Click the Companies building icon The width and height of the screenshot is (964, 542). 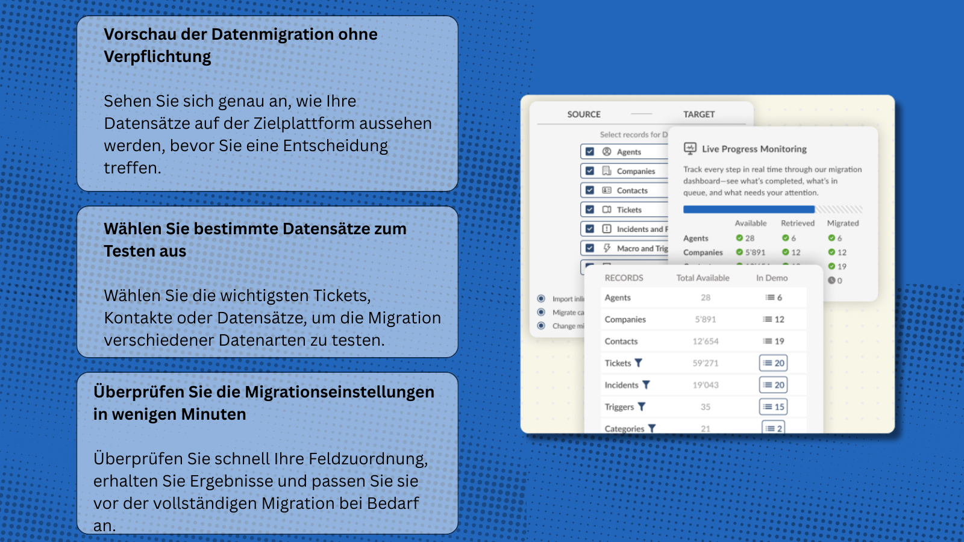coord(607,171)
